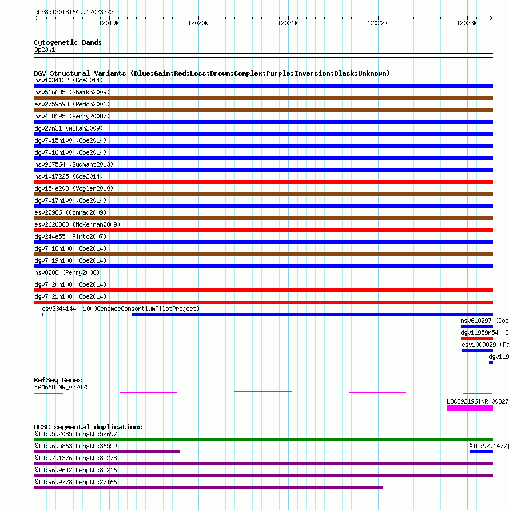Click blue gain bar under nsv1034132
The height and width of the screenshot is (510, 509).
tap(263, 86)
